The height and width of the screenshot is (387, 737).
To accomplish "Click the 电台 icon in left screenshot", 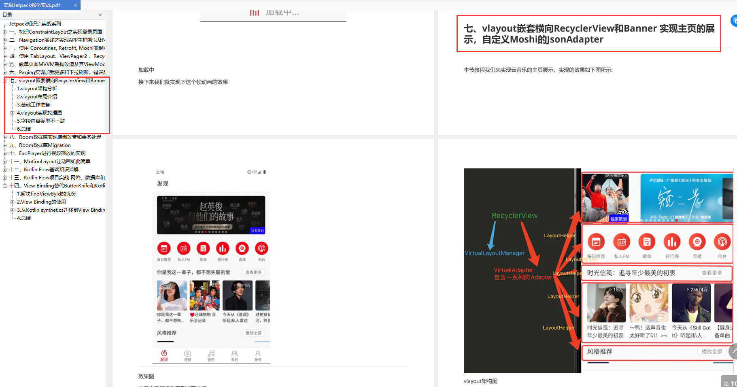I will (261, 248).
